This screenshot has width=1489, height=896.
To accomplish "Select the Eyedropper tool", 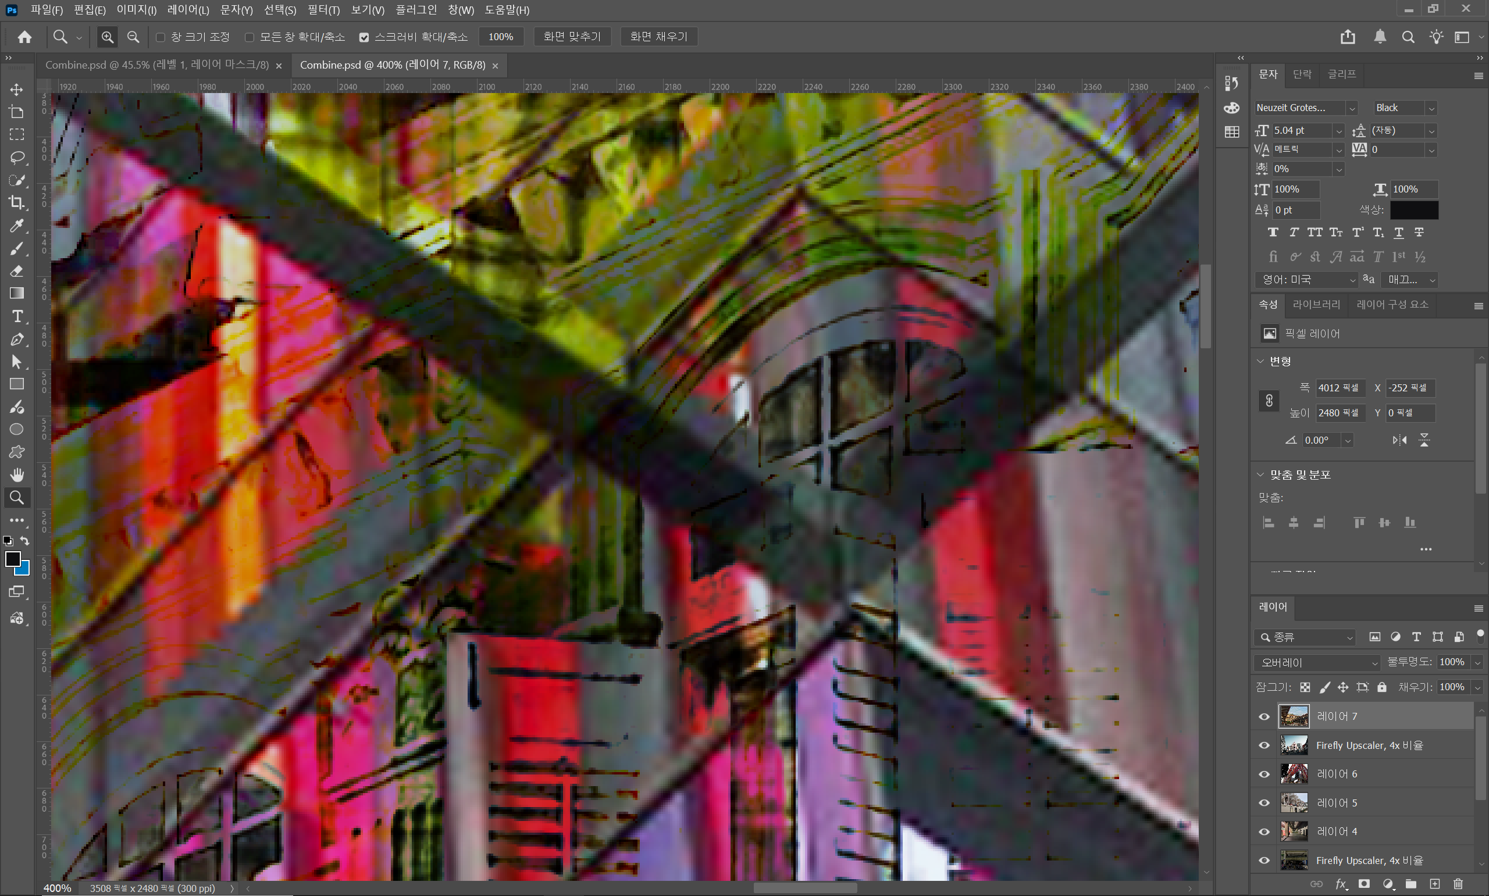I will [17, 226].
